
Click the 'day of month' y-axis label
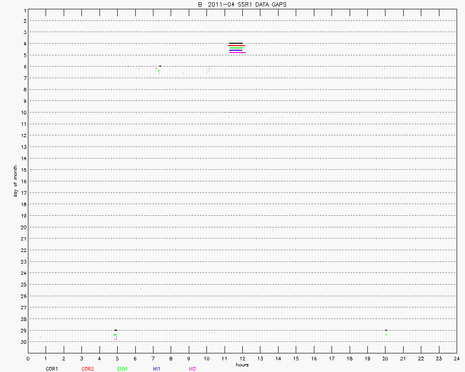point(15,181)
